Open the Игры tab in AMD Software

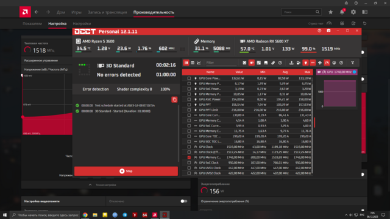pyautogui.click(x=76, y=12)
